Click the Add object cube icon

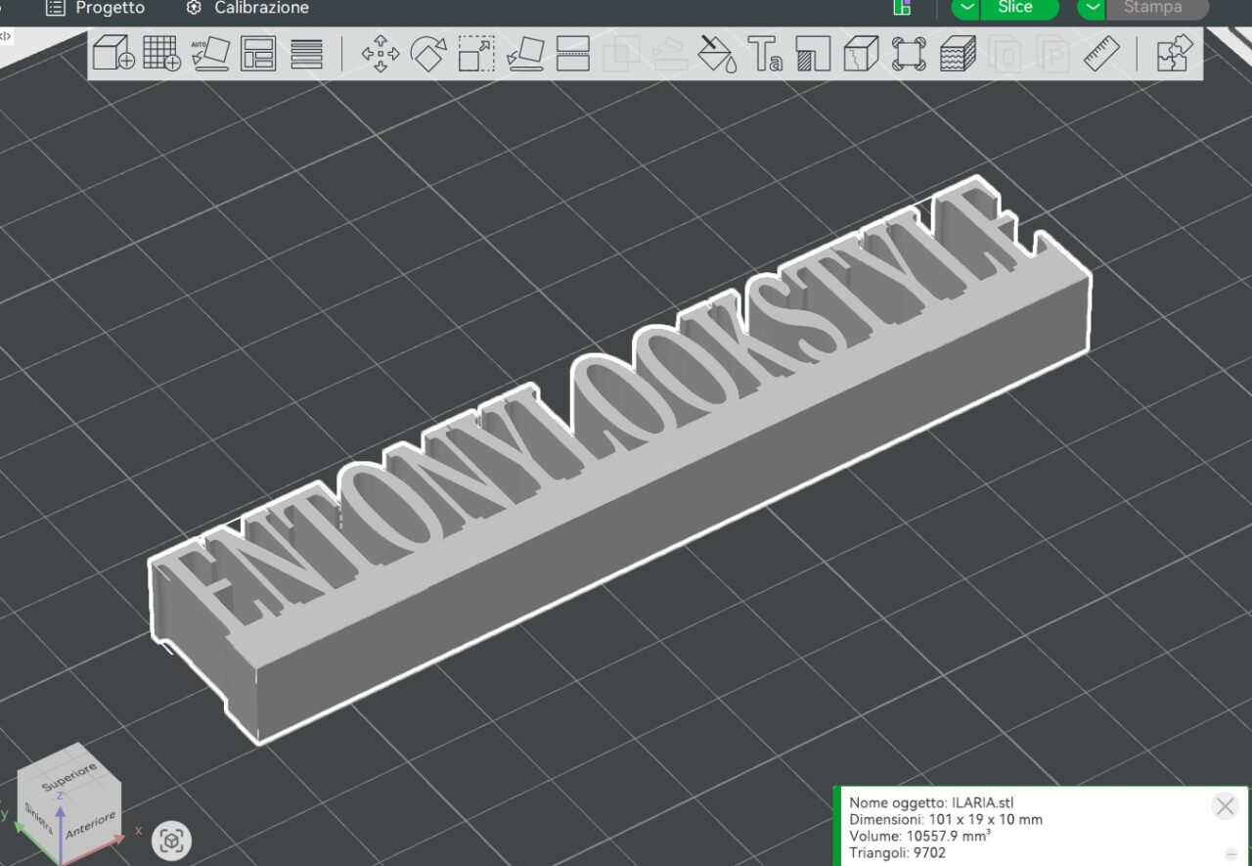(112, 53)
